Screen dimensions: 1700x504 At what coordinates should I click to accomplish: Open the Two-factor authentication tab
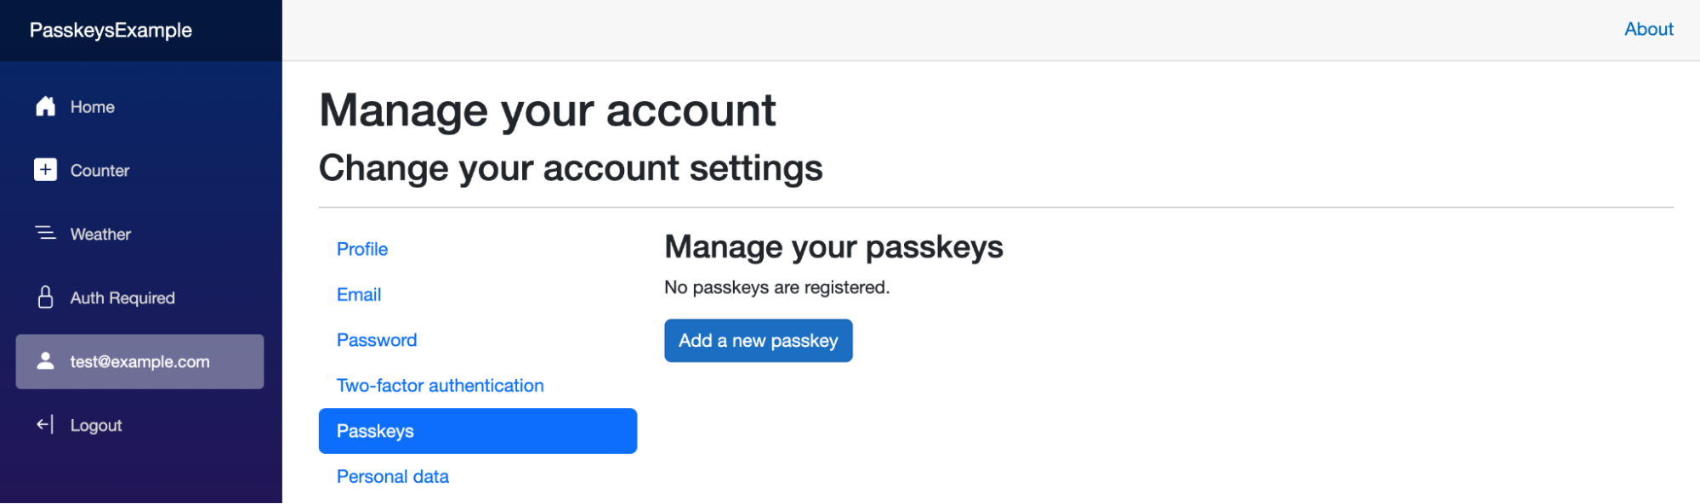440,386
